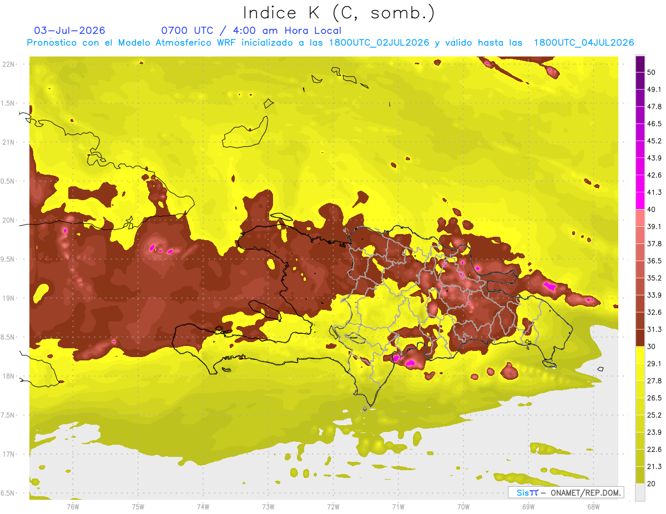Click the magenta swatch between 40 and 41.3
Image resolution: width=666 pixels, height=514 pixels.
coord(640,201)
